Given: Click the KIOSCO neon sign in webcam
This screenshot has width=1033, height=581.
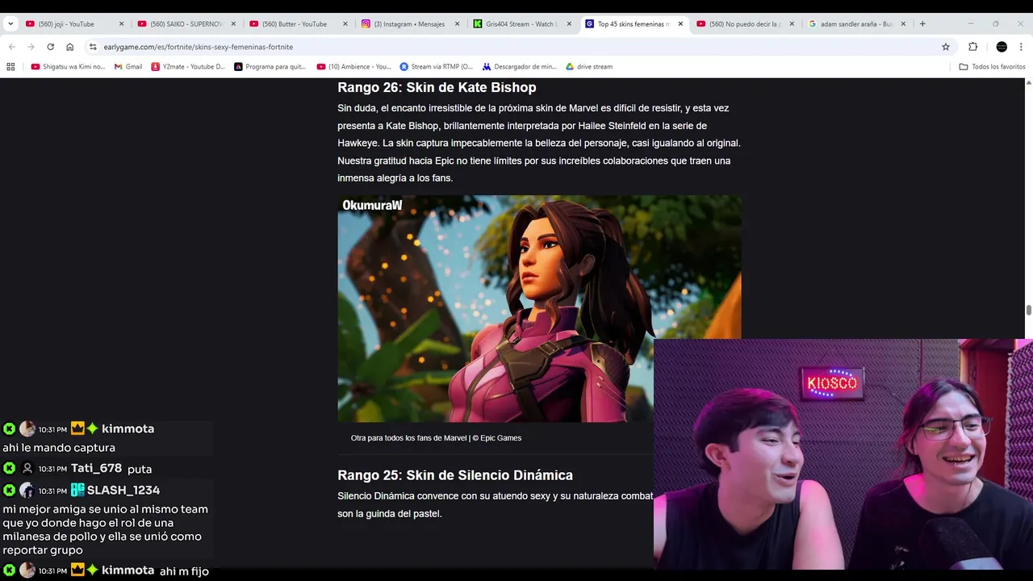Looking at the screenshot, I should [832, 383].
